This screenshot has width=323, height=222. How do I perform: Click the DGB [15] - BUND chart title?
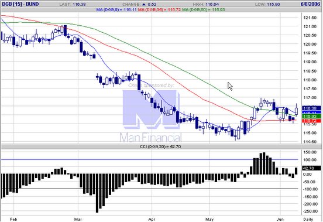click(x=20, y=4)
